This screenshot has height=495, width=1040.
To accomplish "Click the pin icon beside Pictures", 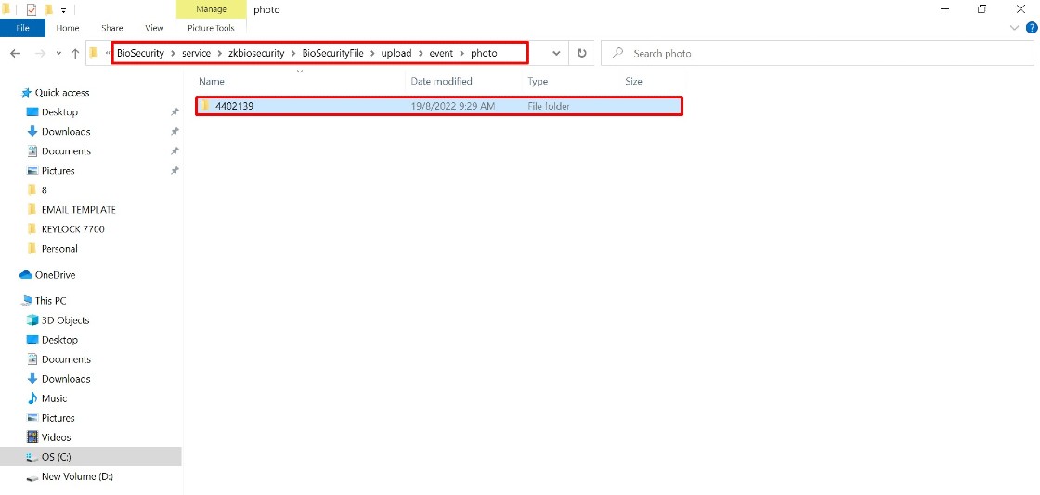I will [x=175, y=171].
